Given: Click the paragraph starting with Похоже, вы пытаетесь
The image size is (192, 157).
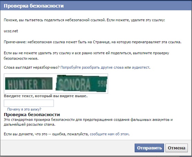Looking at the screenshot, I should pos(84,20).
